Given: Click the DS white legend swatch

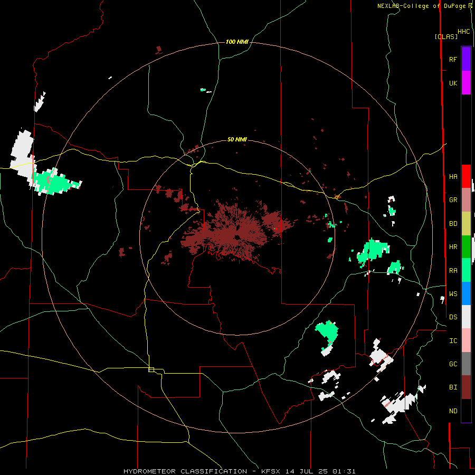Looking at the screenshot, I should (x=466, y=317).
